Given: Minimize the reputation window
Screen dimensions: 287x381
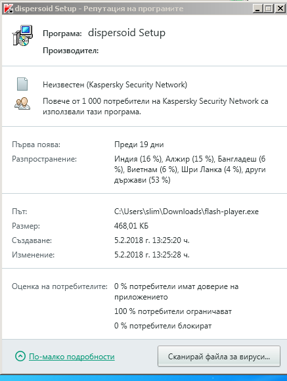Looking at the screenshot, I should (x=257, y=9).
